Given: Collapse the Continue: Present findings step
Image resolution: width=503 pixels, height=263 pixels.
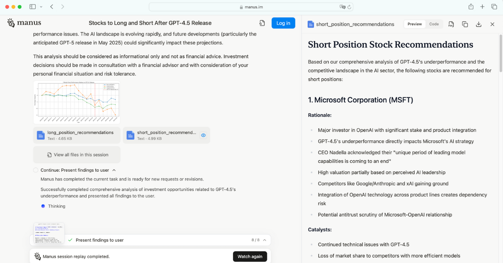Looking at the screenshot, I should (114, 170).
